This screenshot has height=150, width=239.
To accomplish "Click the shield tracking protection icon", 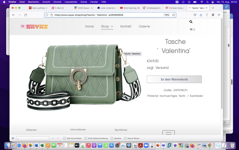I will tap(47, 15).
